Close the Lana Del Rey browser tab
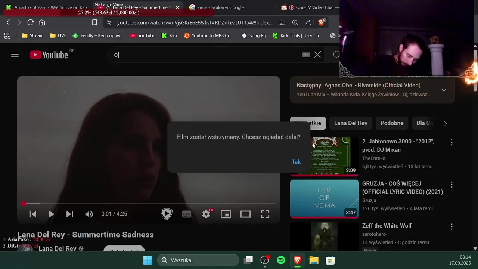The width and height of the screenshot is (478, 269). coord(177,7)
